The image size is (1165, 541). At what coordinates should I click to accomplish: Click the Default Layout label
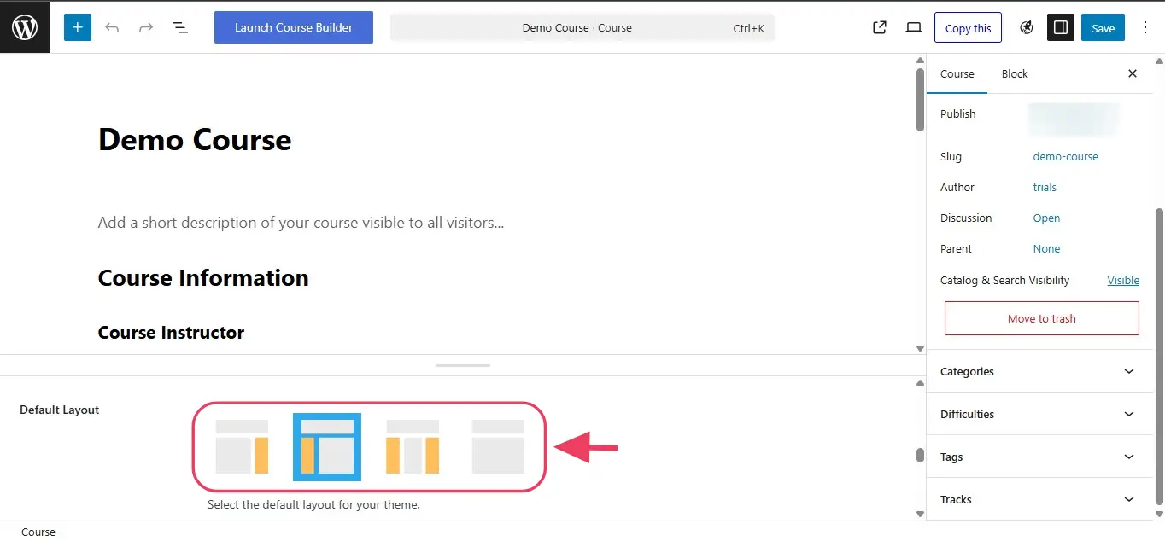(x=60, y=410)
